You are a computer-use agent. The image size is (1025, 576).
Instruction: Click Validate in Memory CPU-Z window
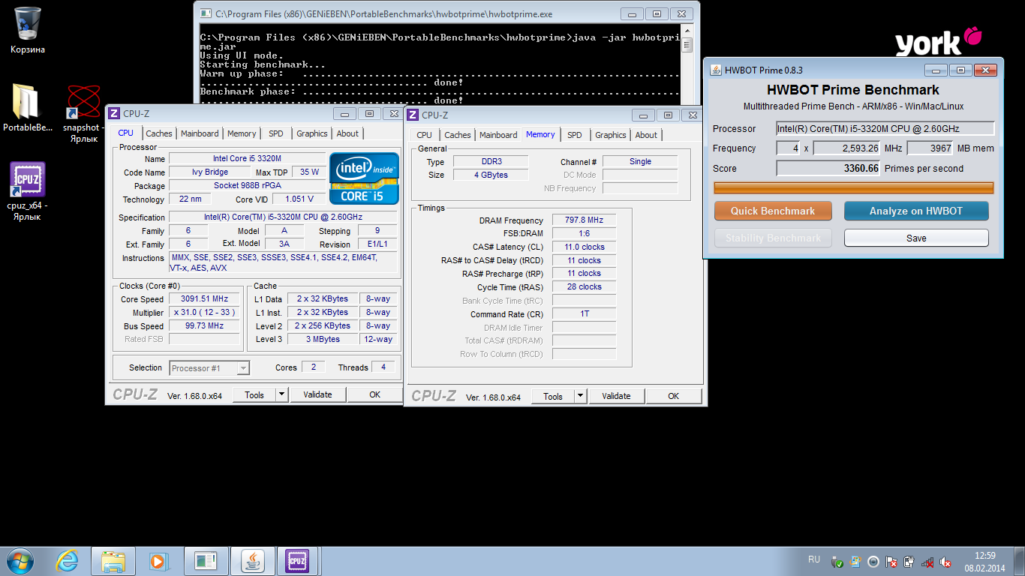click(616, 396)
